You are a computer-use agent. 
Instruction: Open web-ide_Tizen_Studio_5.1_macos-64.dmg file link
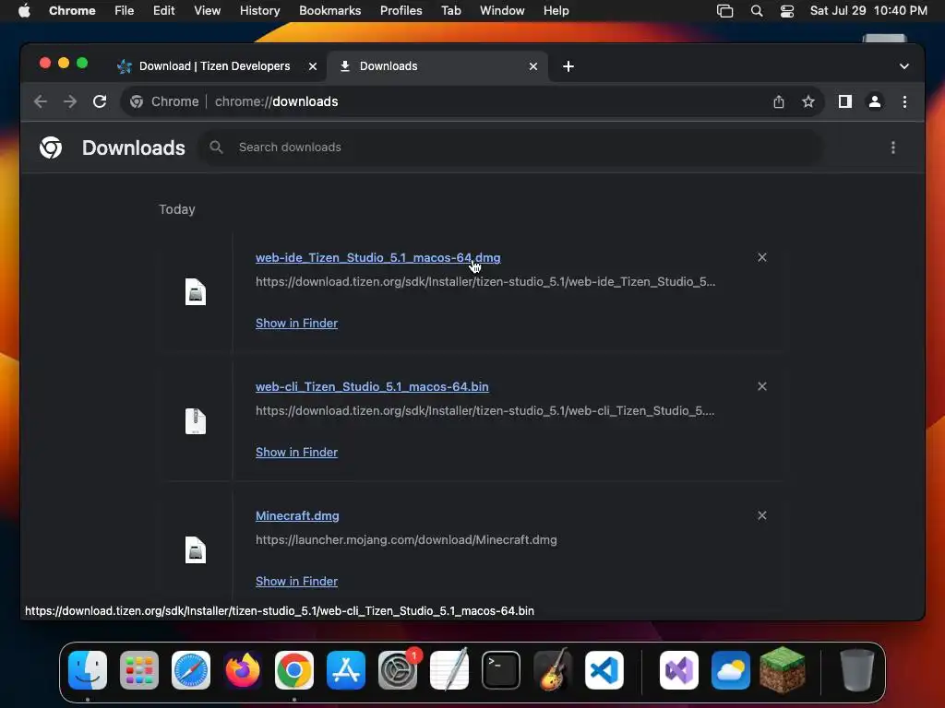pos(377,258)
